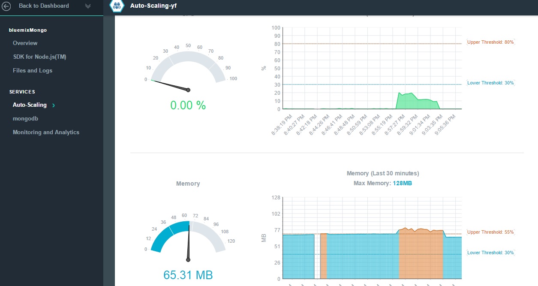The height and width of the screenshot is (286, 538).
Task: Click the Memory gauge needle
Action: click(x=188, y=240)
